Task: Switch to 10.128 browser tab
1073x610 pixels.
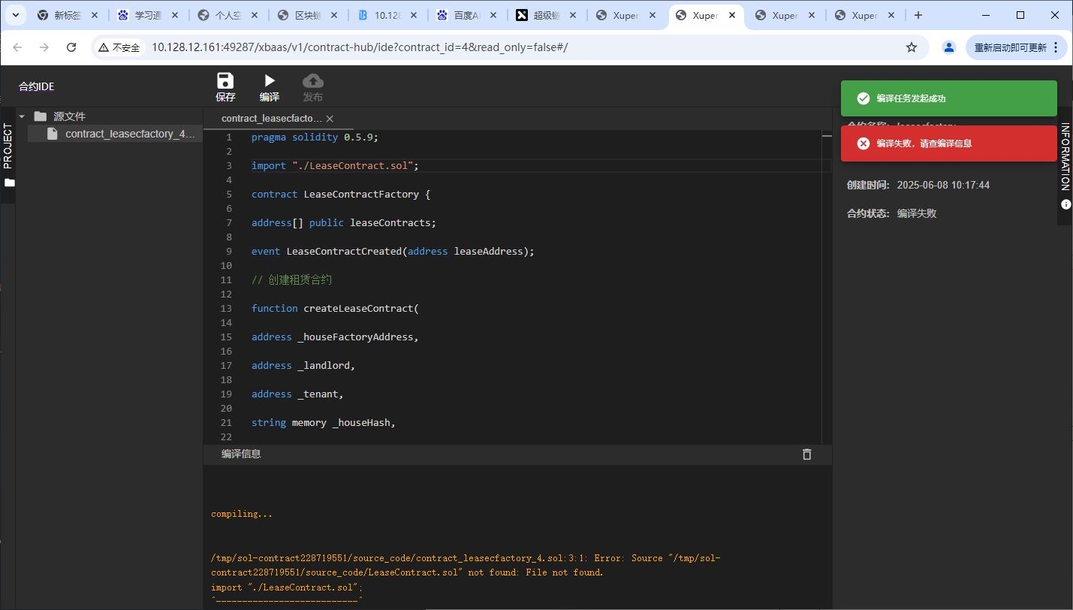Action: [387, 15]
